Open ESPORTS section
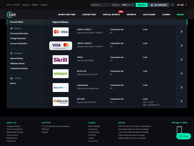 click(x=131, y=15)
